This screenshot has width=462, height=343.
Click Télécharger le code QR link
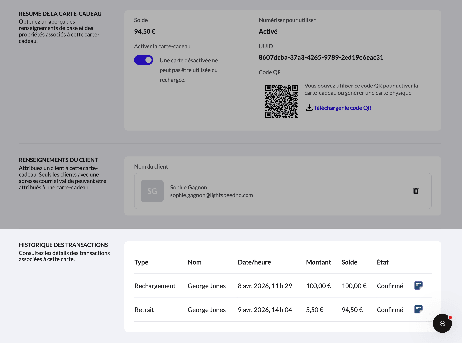pyautogui.click(x=343, y=108)
